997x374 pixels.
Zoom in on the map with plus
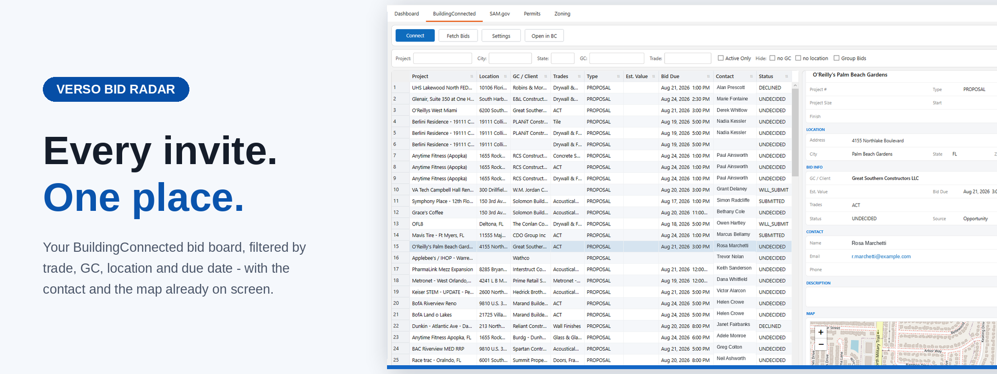click(821, 332)
